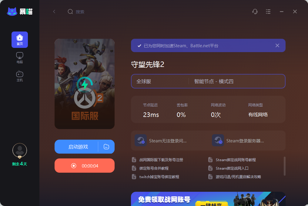Open 绑定账号合并教程 guide
Viewport: 308px width, 206px height.
pyautogui.click(x=154, y=168)
